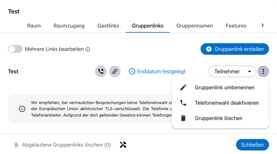This screenshot has width=277, height=154.
Task: Click the copy link chain icon
Action: [x=115, y=71]
